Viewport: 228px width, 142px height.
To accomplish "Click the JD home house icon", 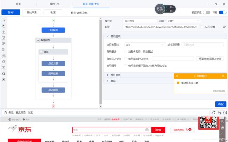I will click(x=10, y=119).
